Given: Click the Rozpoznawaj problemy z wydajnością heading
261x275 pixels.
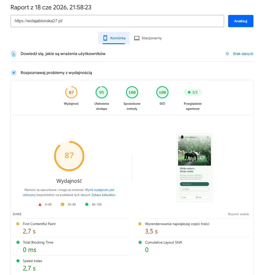Looking at the screenshot, I should 56,72.
